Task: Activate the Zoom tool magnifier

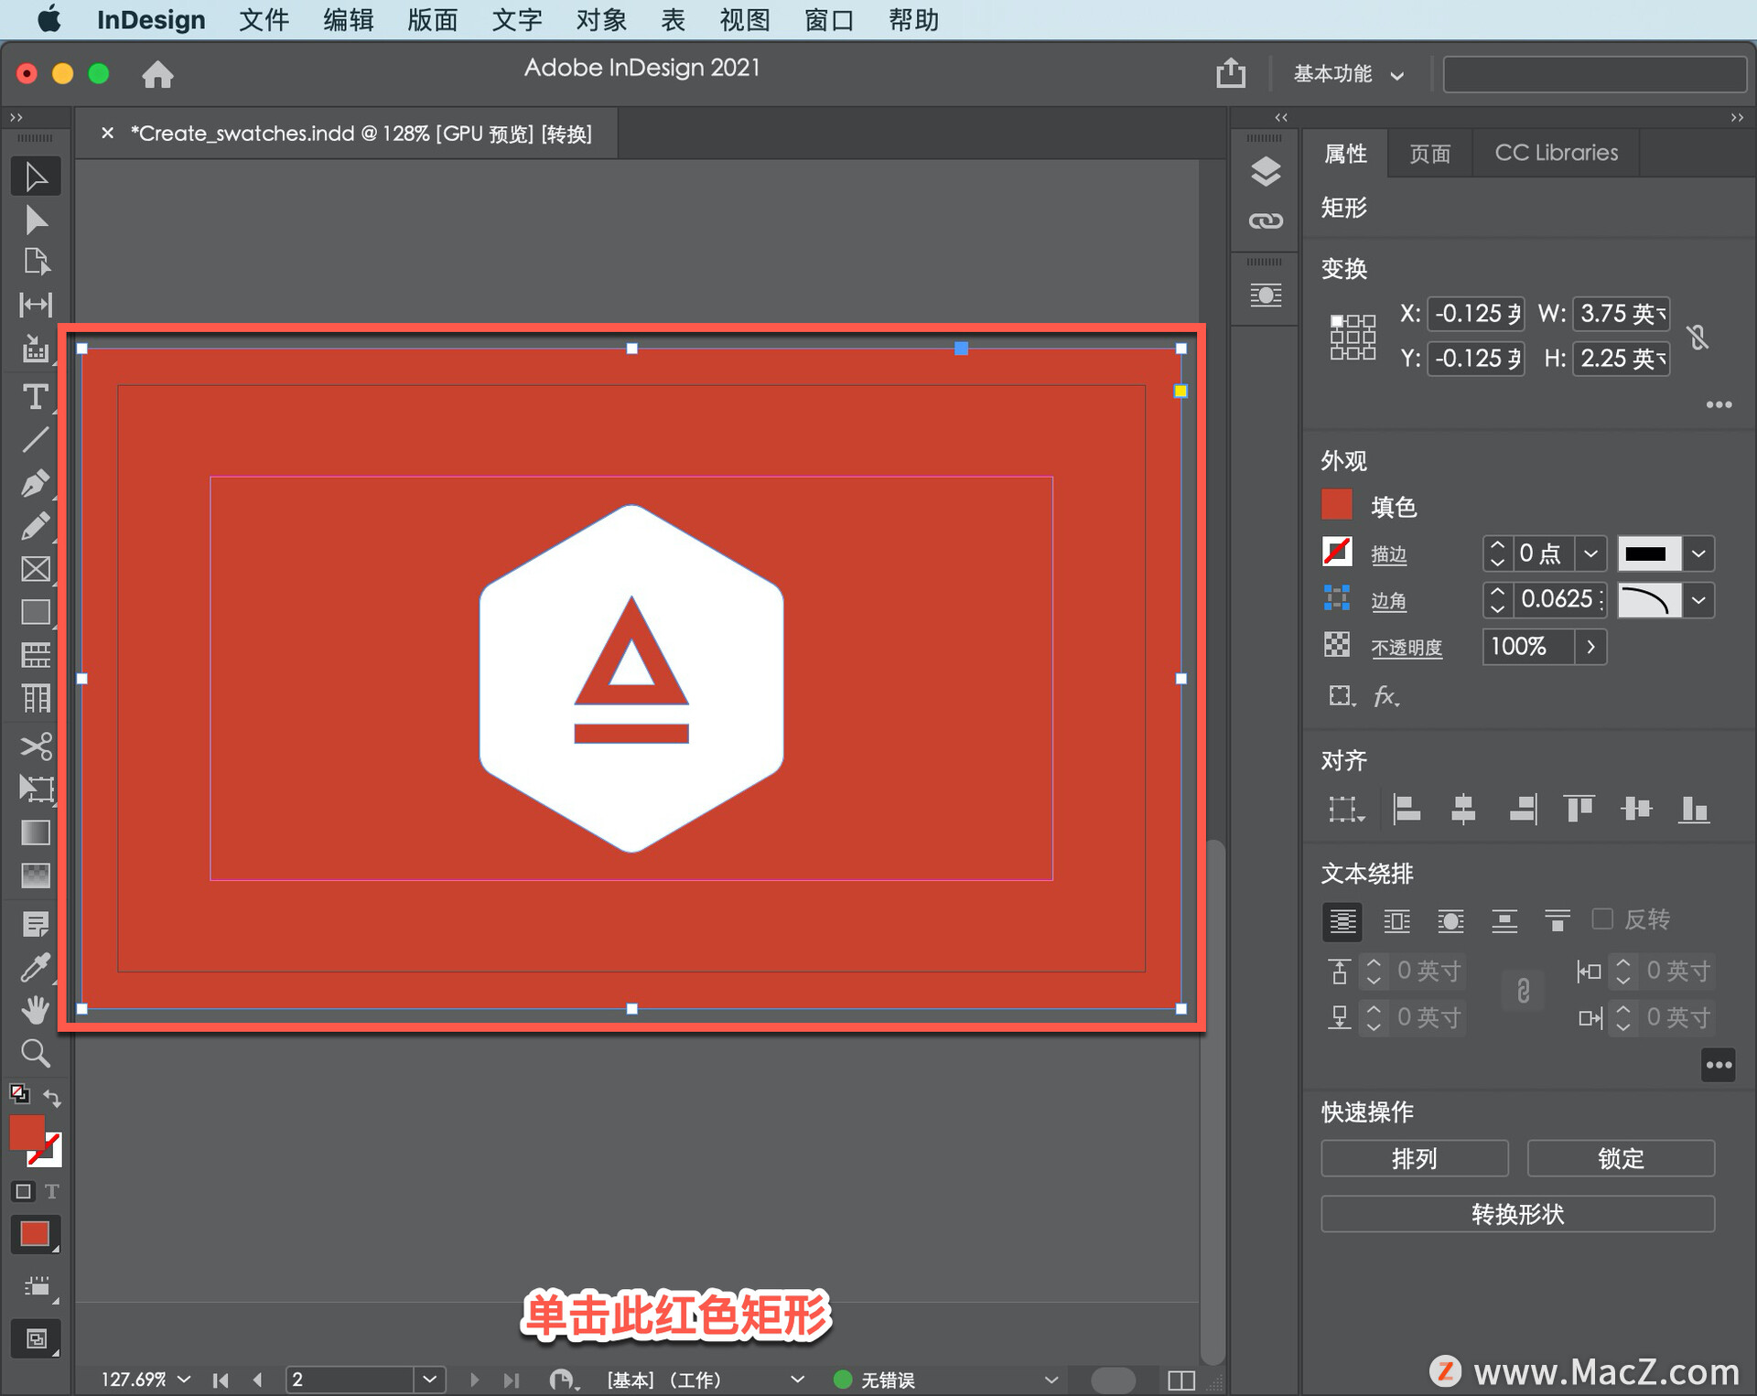Action: tap(35, 1054)
